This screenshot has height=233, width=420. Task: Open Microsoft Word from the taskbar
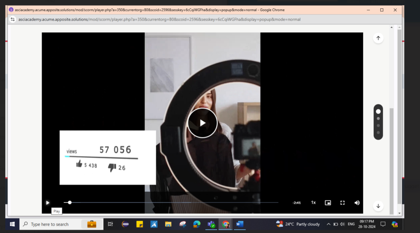240,224
